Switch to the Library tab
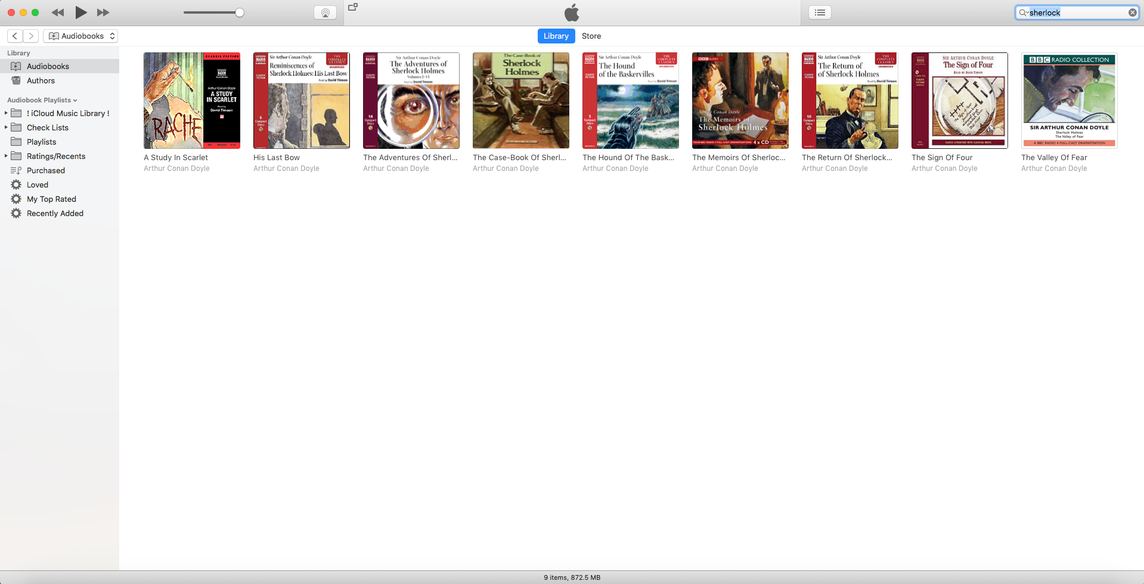 pos(556,36)
